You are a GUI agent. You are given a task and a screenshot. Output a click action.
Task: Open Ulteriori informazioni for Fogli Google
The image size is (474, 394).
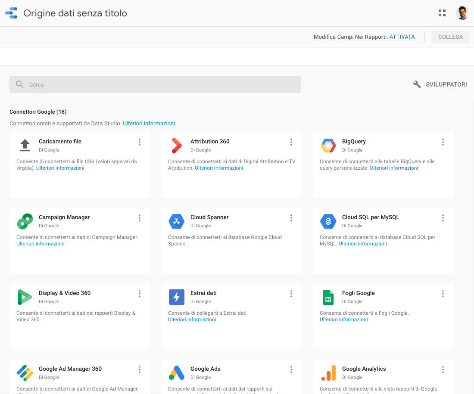pos(344,320)
